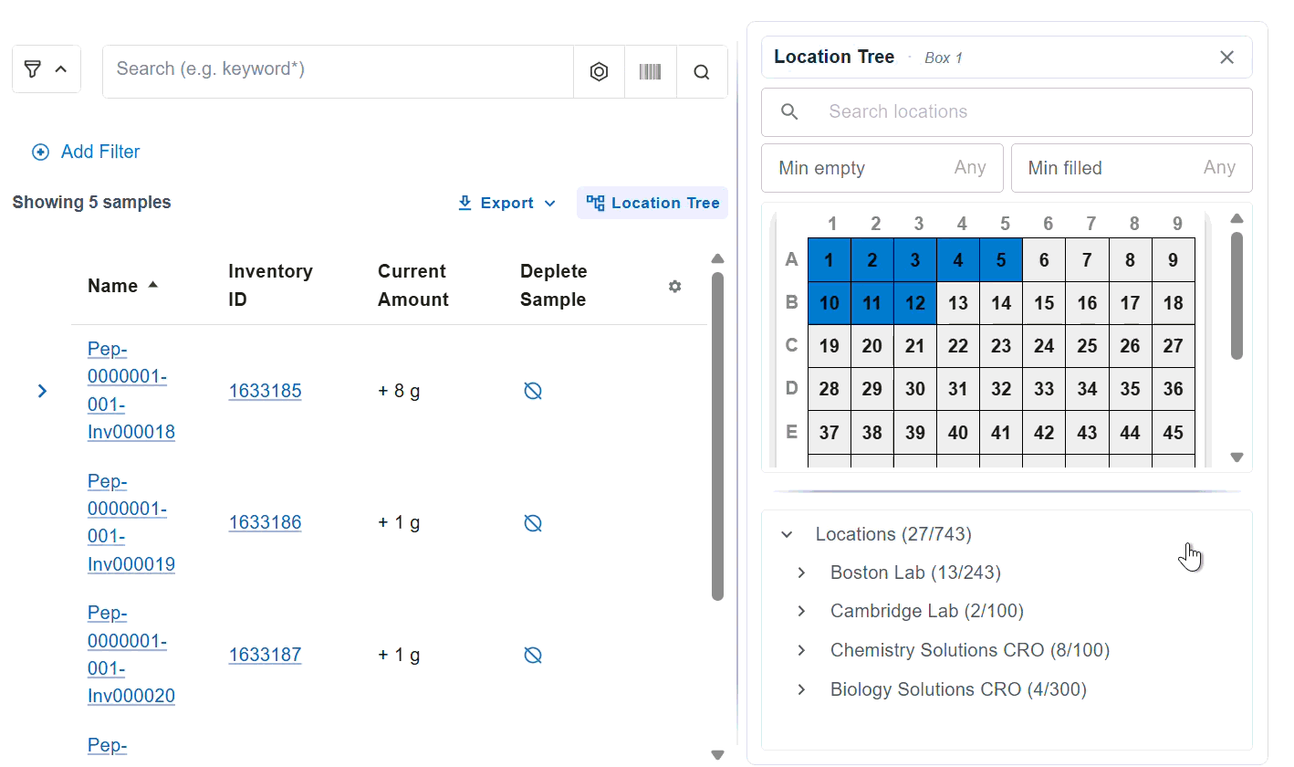1294x767 pixels.
Task: Click deplete sample icon for 1633185
Action: 533,391
